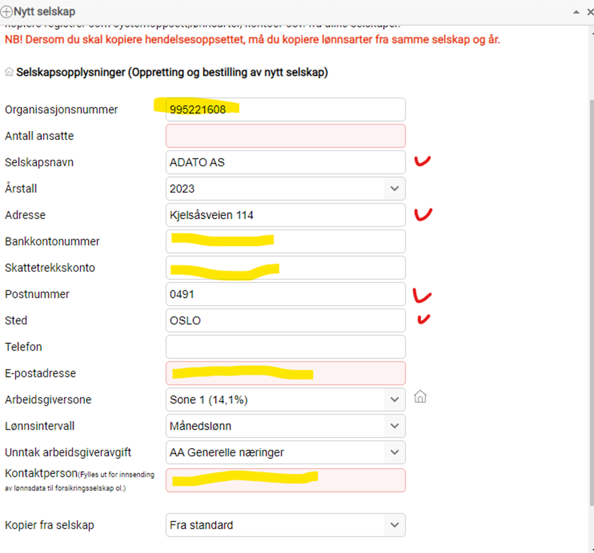The height and width of the screenshot is (553, 594).
Task: Close the Nytt selskap dialog
Action: click(x=590, y=12)
